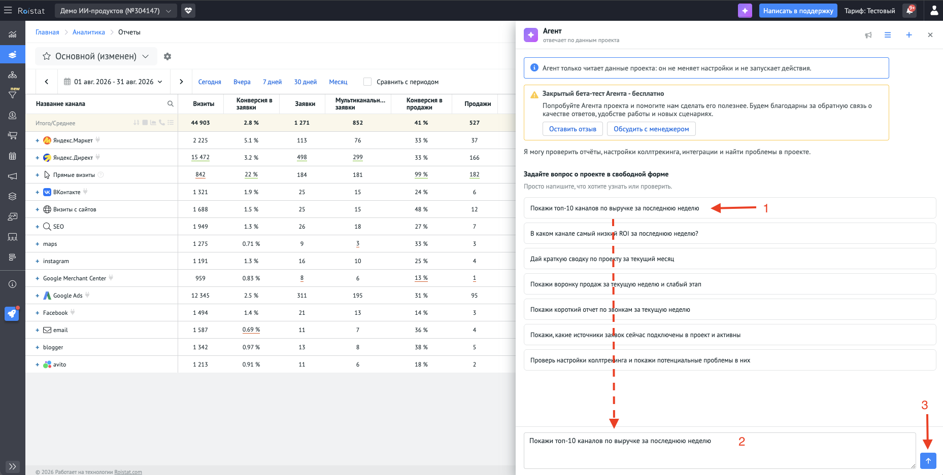This screenshot has width=943, height=475.
Task: Start a new agent chat plus icon
Action: (909, 35)
